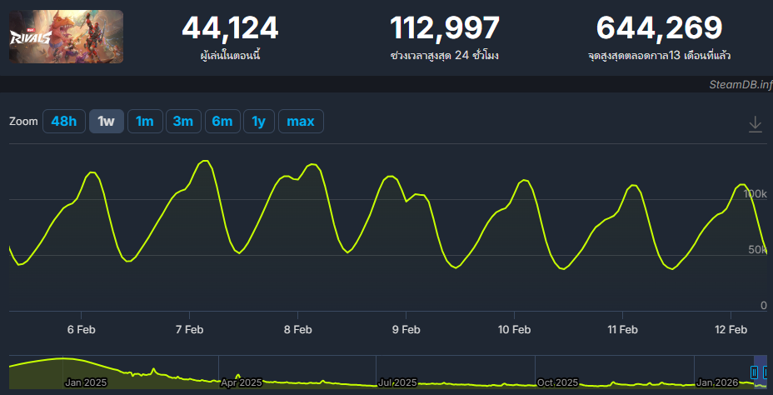
Task: Open the SteamDB.info credit link
Action: [x=740, y=84]
